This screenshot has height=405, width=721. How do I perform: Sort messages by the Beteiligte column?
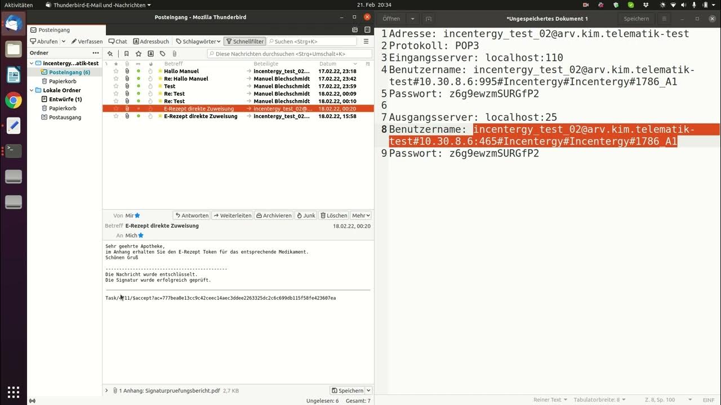point(266,64)
